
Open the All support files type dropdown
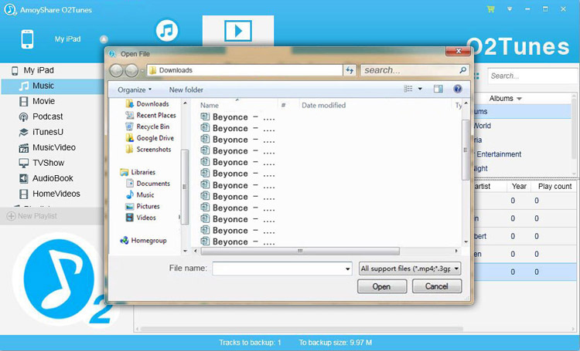(410, 268)
